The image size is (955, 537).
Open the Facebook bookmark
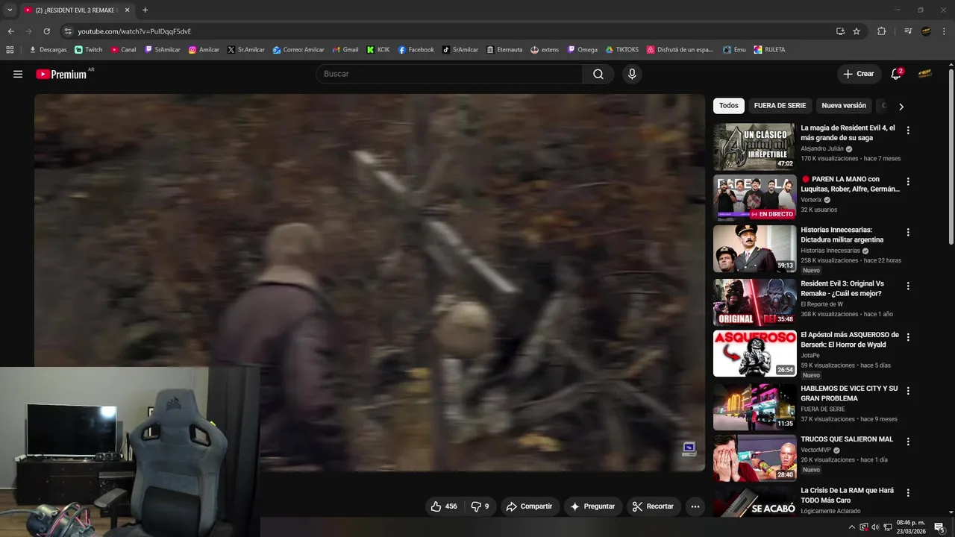click(x=416, y=50)
